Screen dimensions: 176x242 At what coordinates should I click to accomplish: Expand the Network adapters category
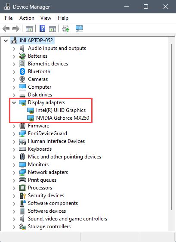click(14, 173)
